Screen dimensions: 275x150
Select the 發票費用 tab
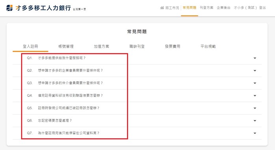[173, 46]
